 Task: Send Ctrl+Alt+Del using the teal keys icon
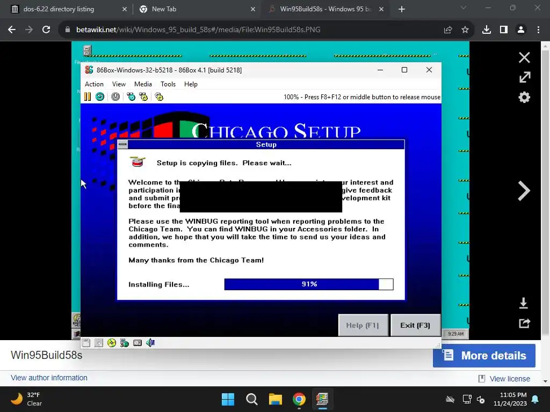coord(131,97)
